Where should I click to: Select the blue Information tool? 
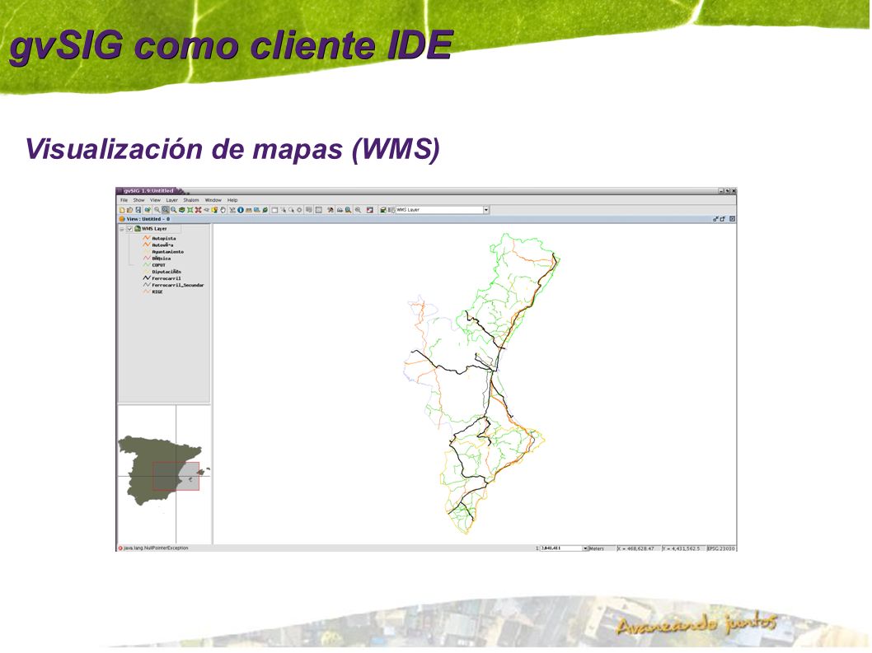(x=240, y=210)
